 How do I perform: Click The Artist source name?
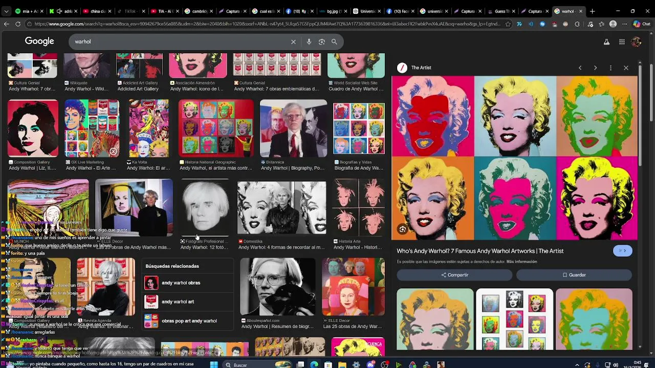tap(421, 67)
